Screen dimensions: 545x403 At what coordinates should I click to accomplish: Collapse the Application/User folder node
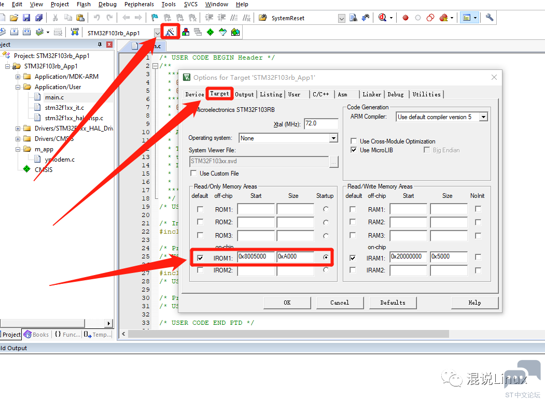click(18, 87)
